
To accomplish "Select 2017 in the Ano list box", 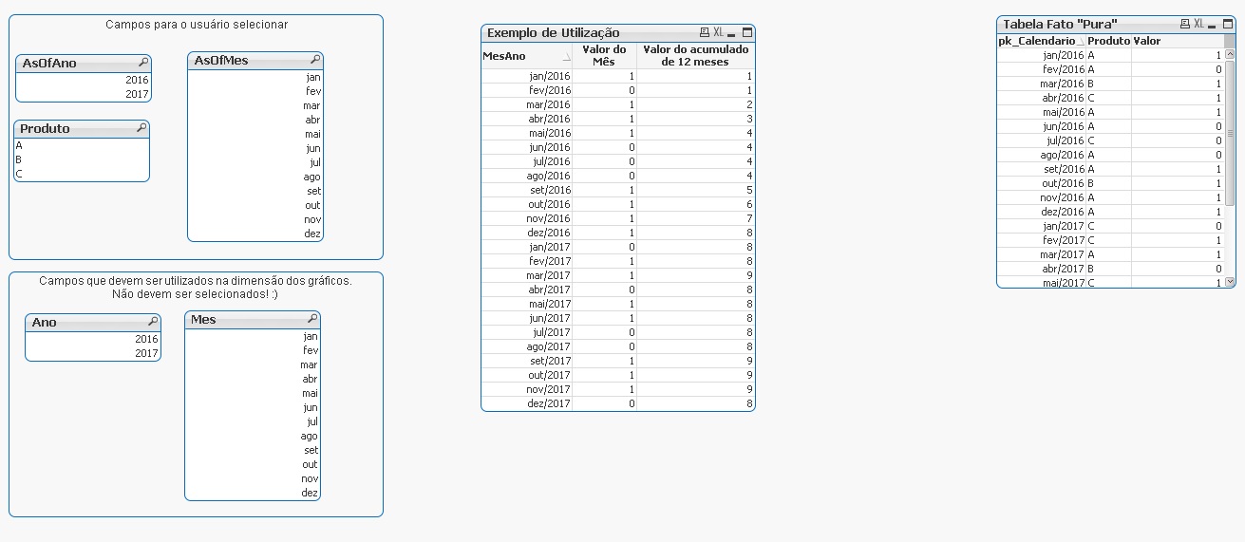I will 93,353.
